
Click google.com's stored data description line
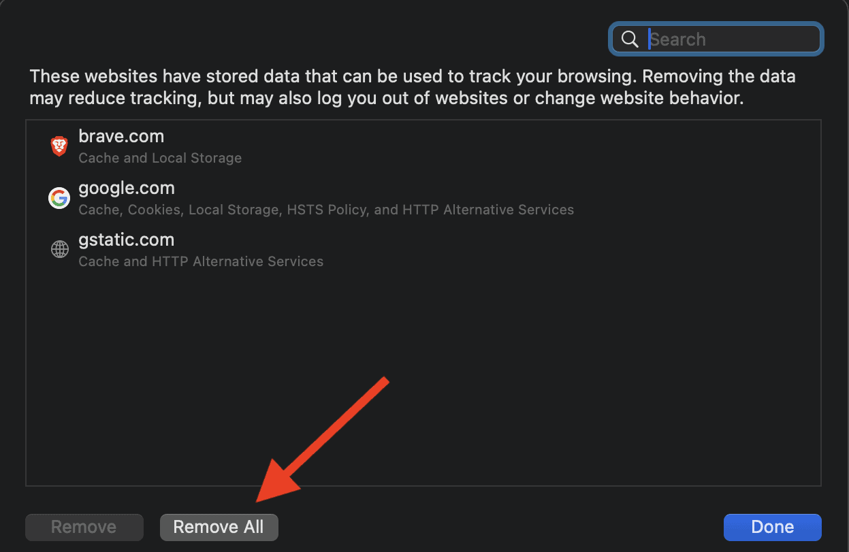[325, 210]
